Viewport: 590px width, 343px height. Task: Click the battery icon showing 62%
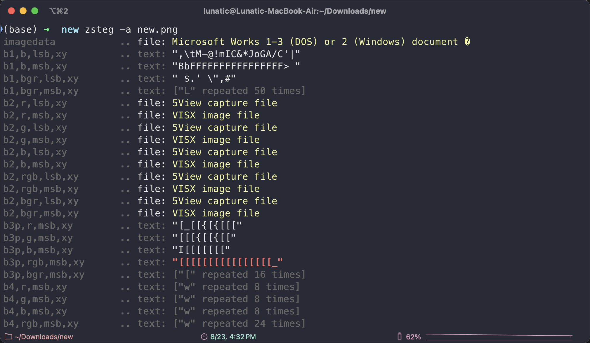click(400, 336)
